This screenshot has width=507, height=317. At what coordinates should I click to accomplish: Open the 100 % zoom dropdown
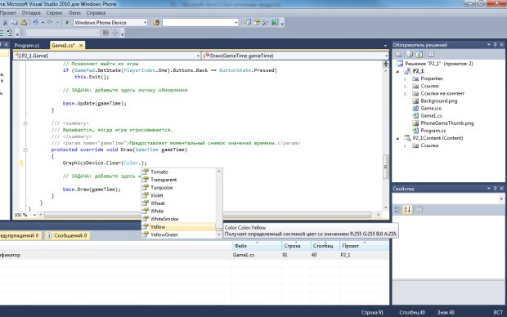[34, 215]
